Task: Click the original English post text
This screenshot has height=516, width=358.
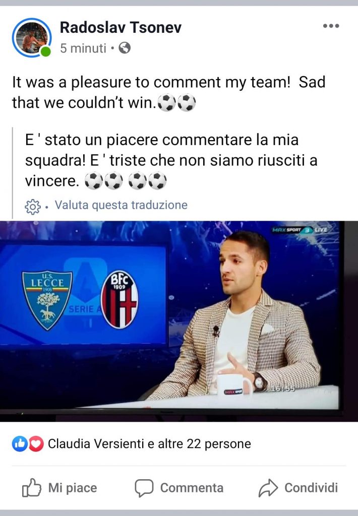Action: [x=168, y=93]
